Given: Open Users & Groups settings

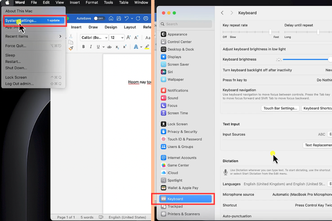Looking at the screenshot, I should 180,147.
